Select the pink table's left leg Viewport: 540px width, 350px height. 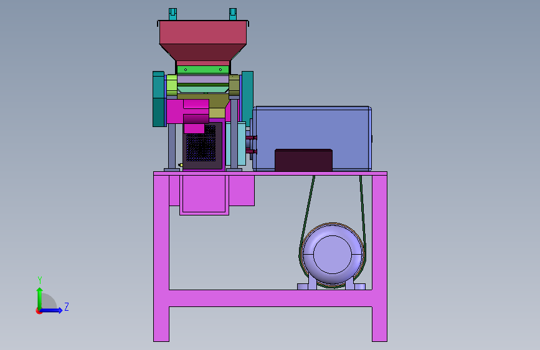[x=161, y=258]
